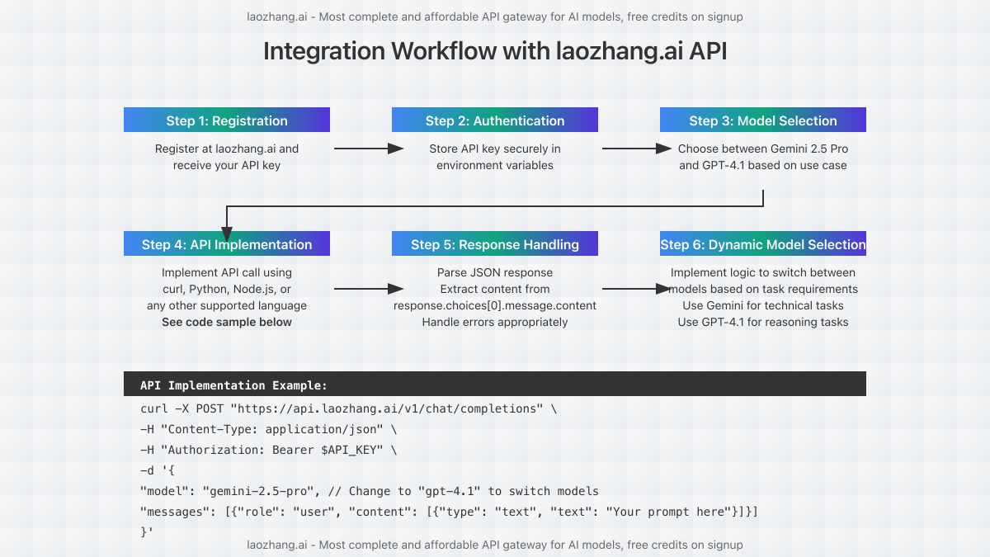990x557 pixels.
Task: Click text 'response.choices[0].message.content'
Action: coord(495,305)
